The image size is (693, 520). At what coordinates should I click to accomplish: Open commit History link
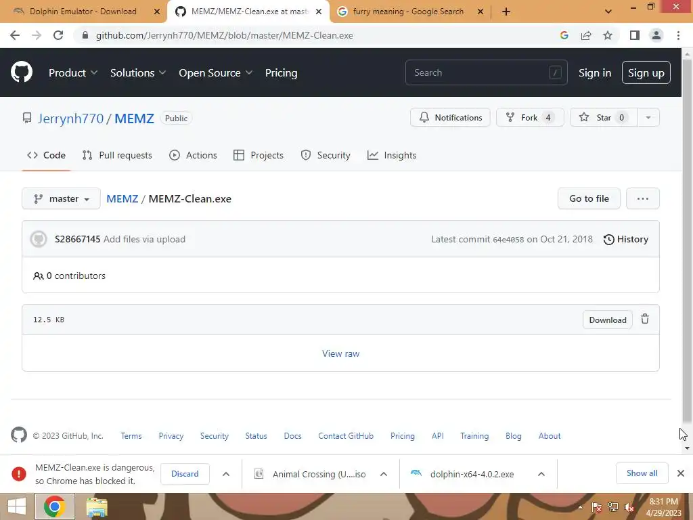point(626,239)
